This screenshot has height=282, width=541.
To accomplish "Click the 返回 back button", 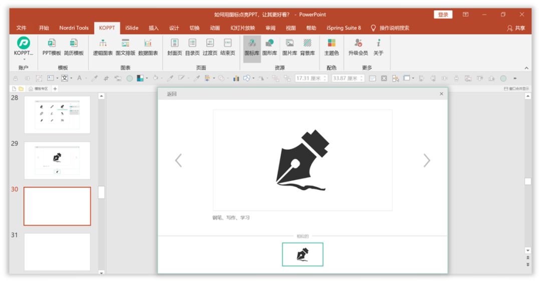I will (x=171, y=94).
